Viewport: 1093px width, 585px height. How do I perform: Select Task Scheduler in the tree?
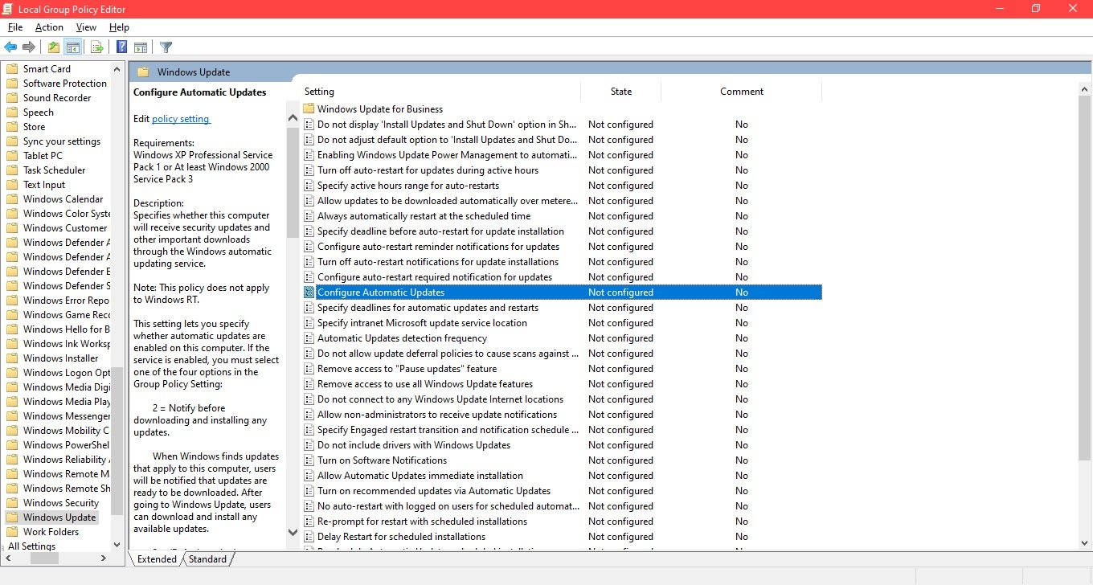tap(54, 170)
